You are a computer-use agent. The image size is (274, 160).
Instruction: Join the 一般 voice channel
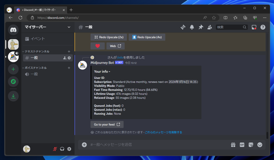[48, 74]
